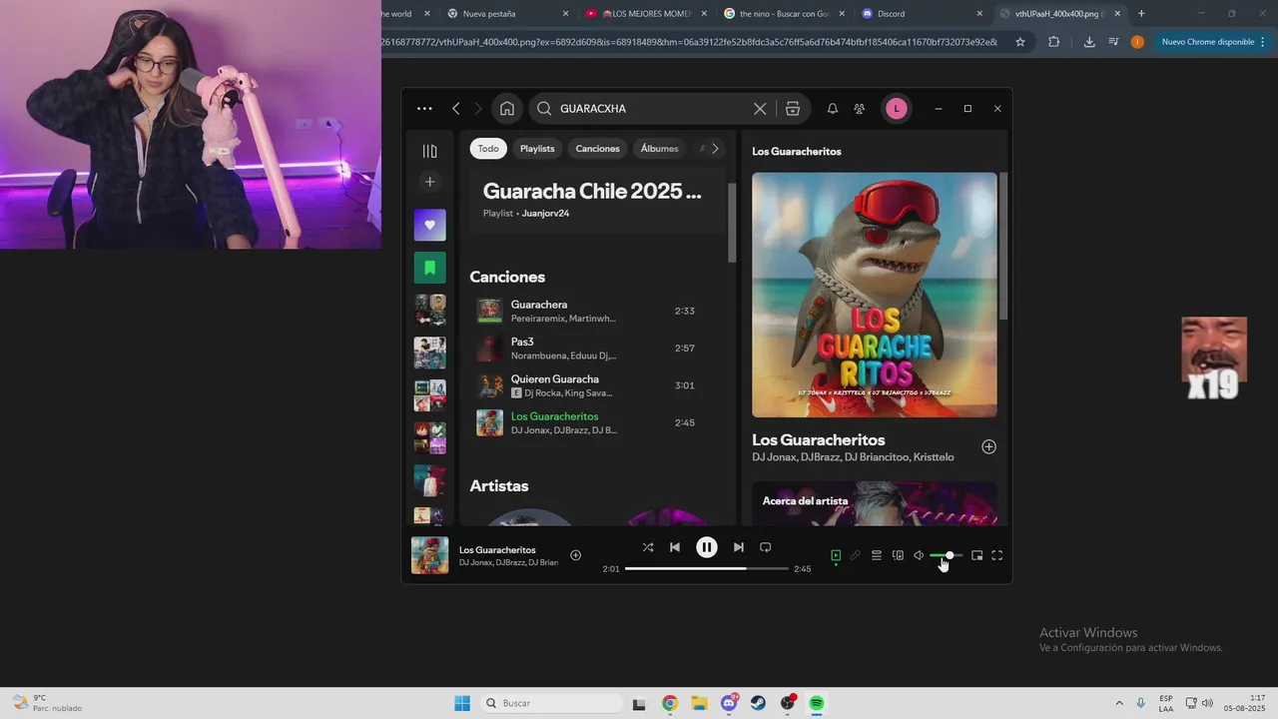Open the Browse icon beside search

pos(793,109)
